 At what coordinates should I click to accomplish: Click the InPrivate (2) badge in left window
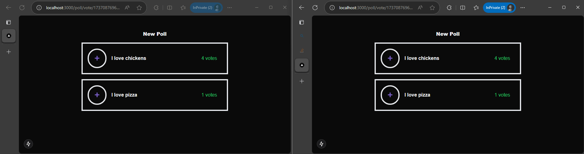click(x=206, y=8)
